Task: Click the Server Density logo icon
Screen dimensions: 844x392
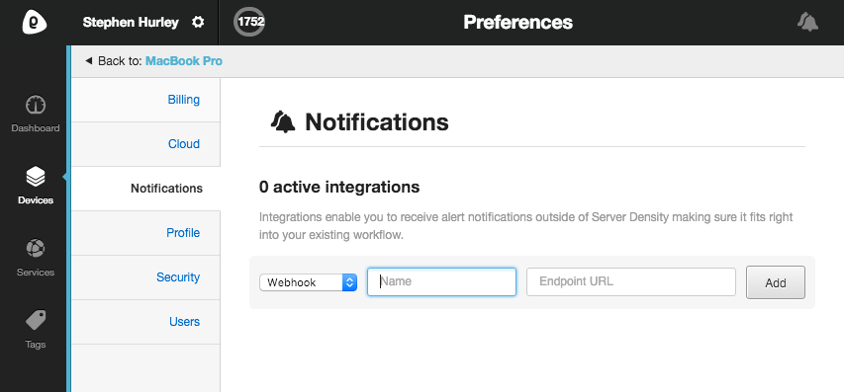Action: 34,23
